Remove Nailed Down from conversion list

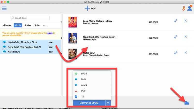pyautogui.click(x=186, y=52)
